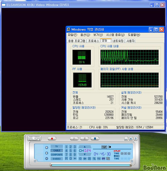Go down one channel with down arrow
167x171 pixels.
[x=85, y=154]
